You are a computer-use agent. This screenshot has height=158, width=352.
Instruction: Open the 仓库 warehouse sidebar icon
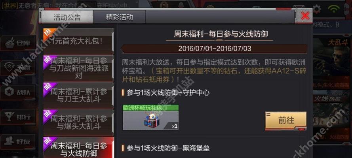click(18, 43)
